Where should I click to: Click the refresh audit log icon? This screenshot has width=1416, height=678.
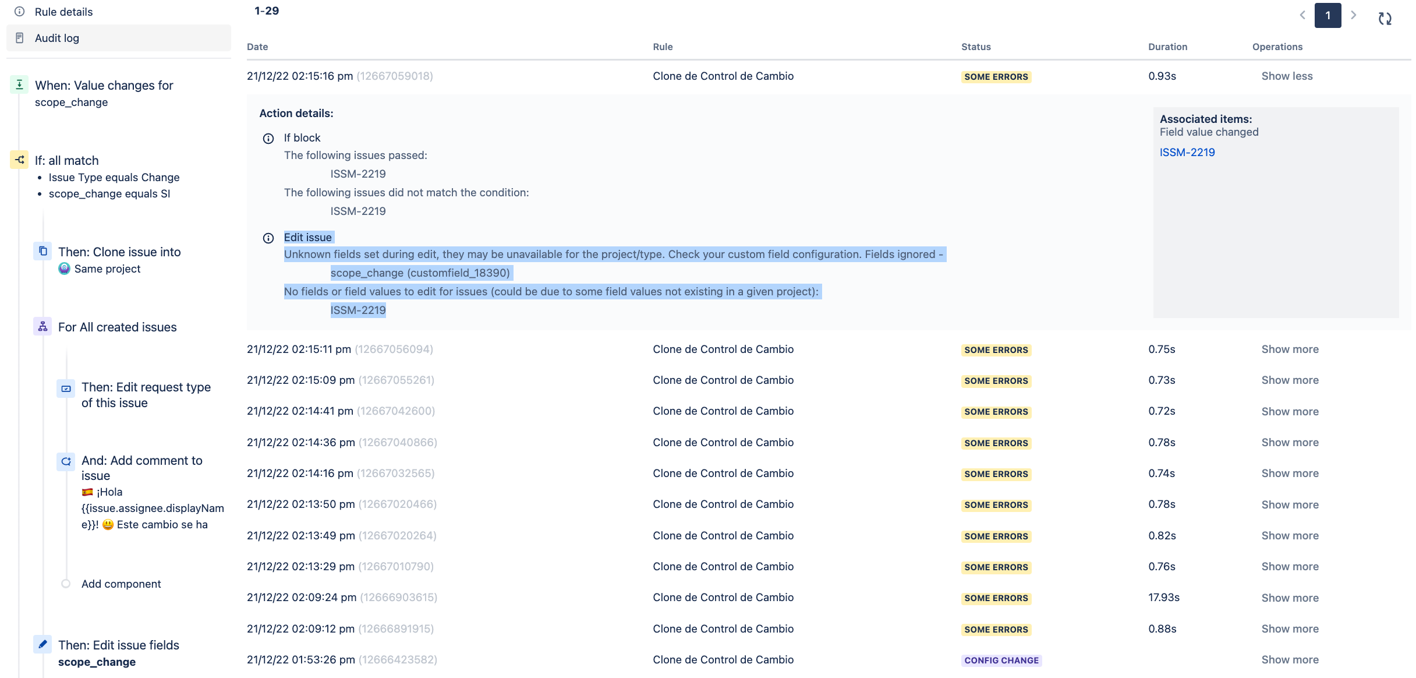tap(1385, 19)
